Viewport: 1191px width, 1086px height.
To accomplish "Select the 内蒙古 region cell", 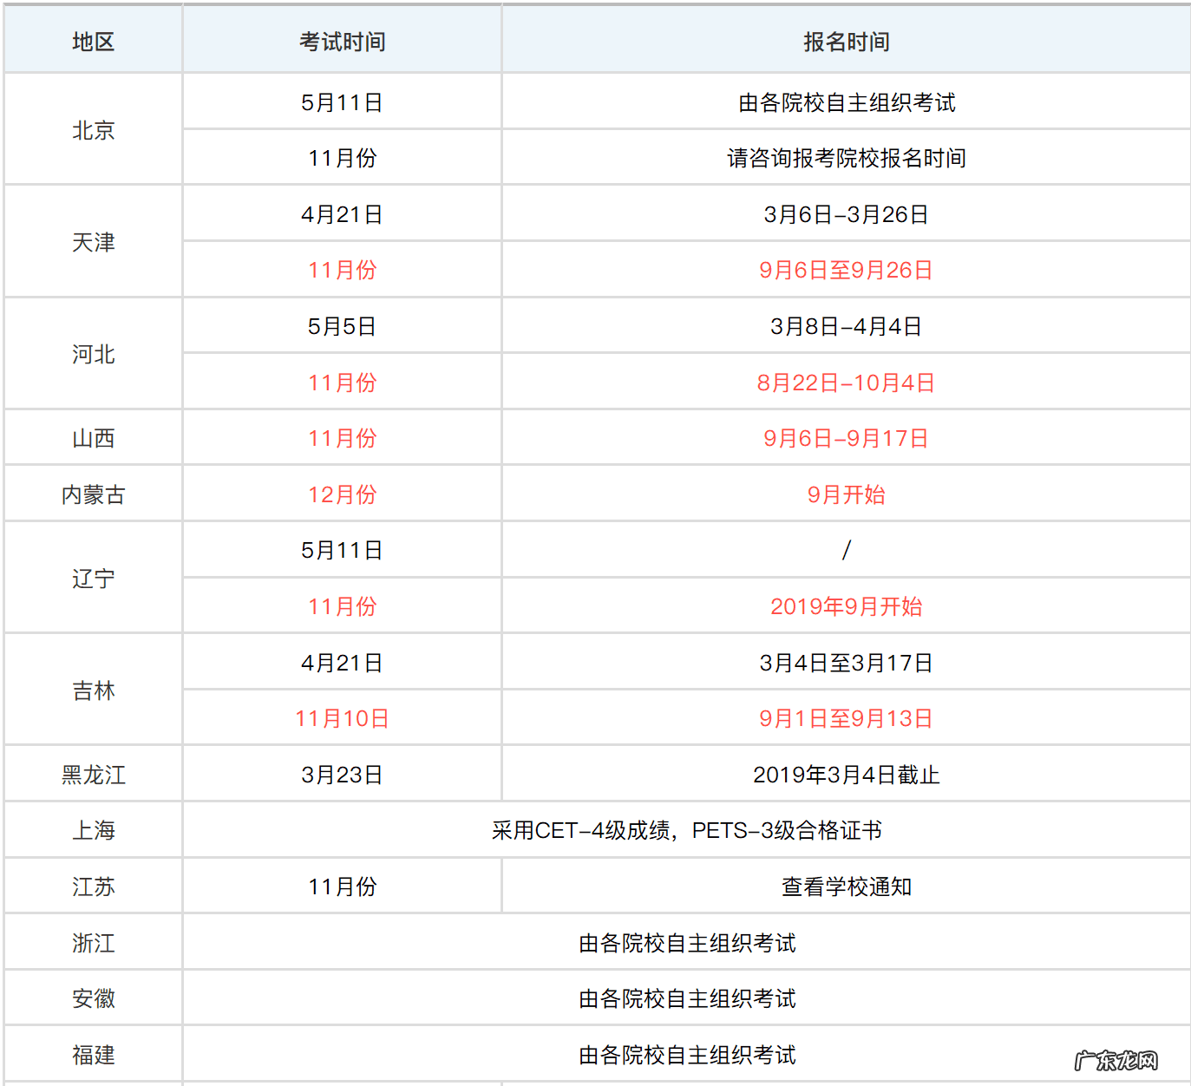I will tap(93, 494).
